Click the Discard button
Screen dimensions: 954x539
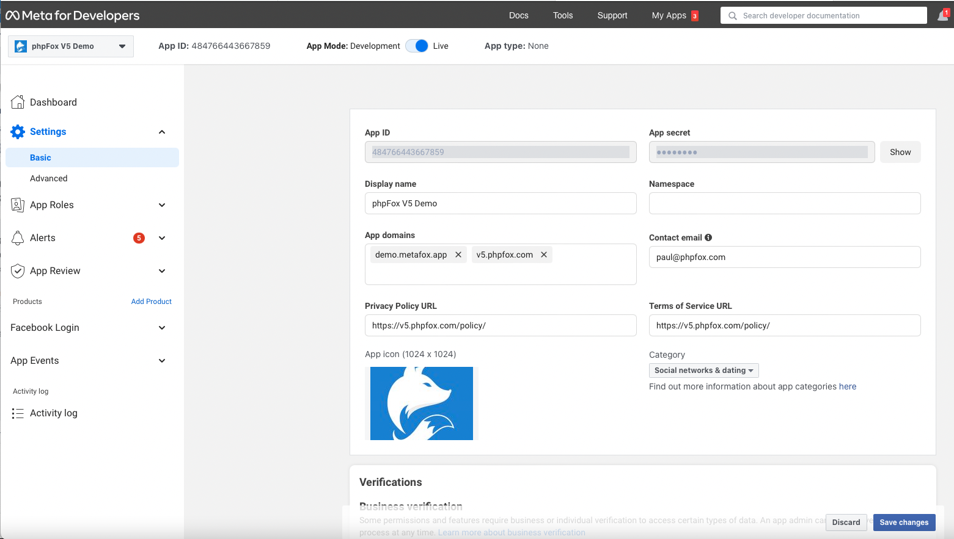[x=846, y=523]
